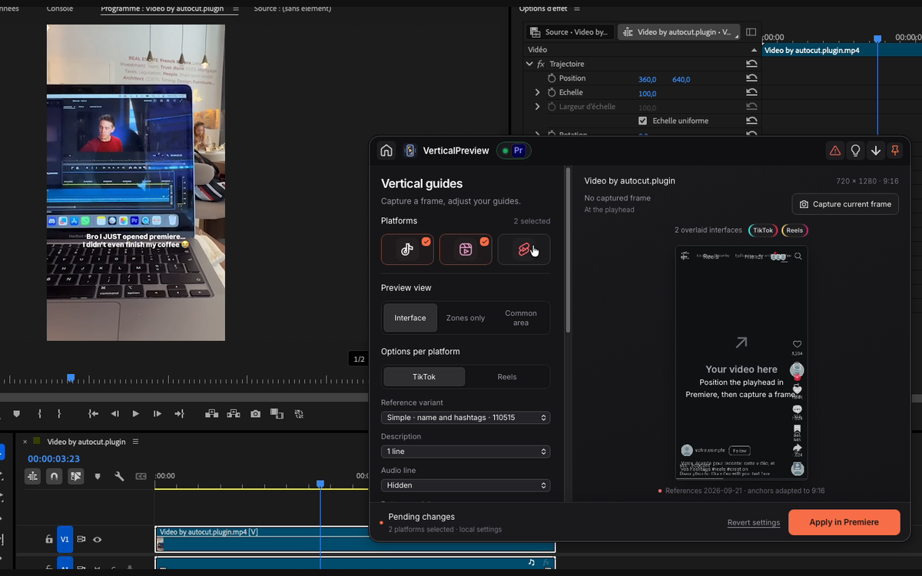The image size is (922, 576).
Task: Reset the Trajectoire effect
Action: 751,64
